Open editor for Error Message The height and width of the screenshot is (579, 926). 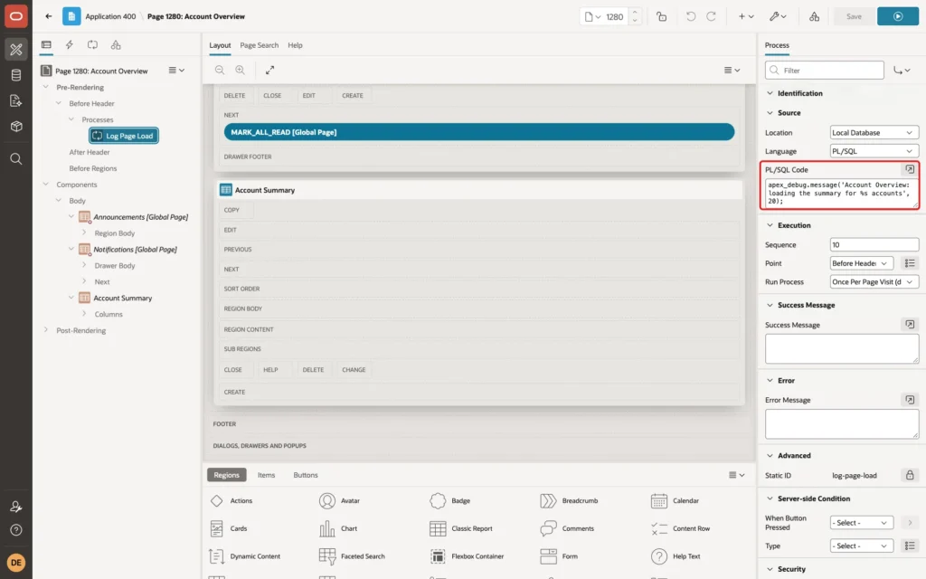coord(910,400)
